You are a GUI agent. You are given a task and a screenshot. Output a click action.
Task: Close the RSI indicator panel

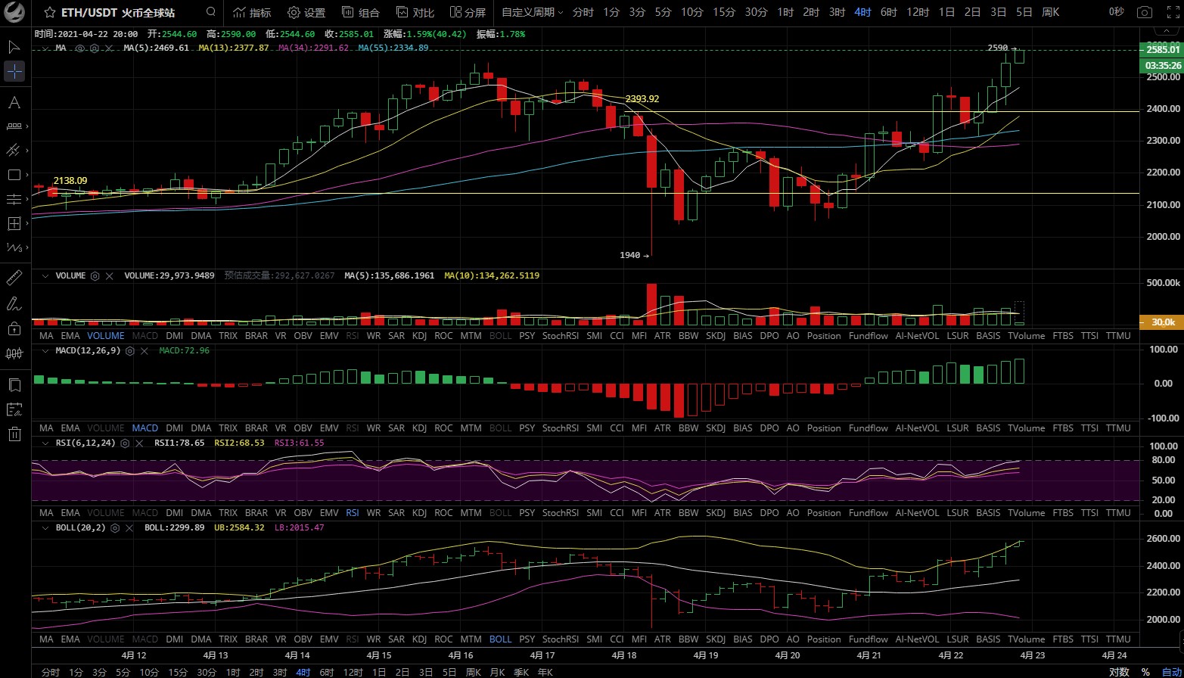click(x=138, y=443)
